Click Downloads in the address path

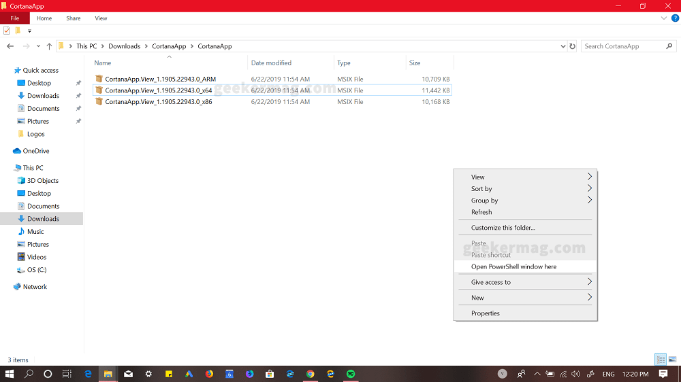(x=124, y=46)
